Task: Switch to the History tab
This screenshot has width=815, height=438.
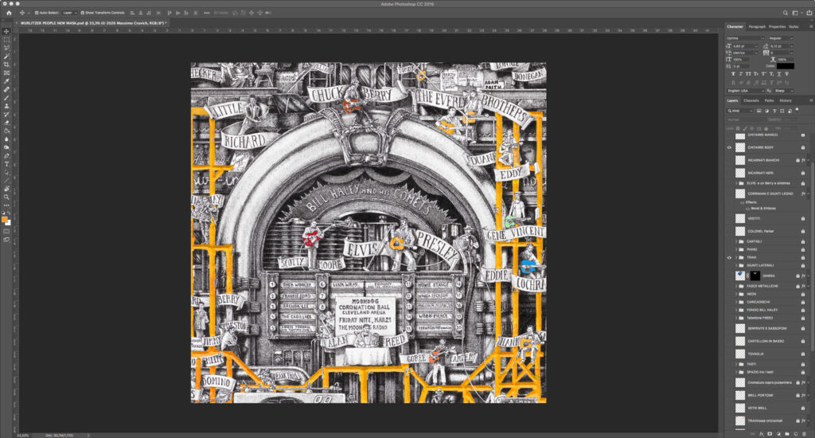Action: point(786,100)
